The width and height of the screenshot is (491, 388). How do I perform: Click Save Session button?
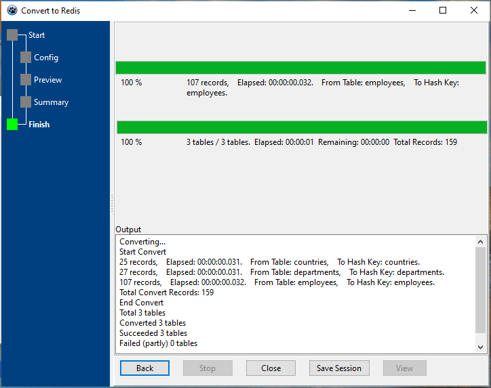pyautogui.click(x=338, y=368)
